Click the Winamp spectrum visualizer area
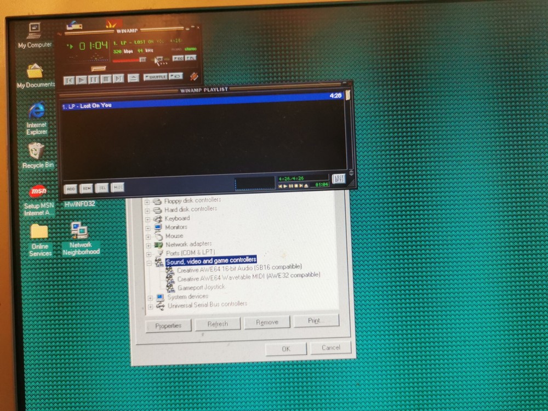 pos(88,58)
